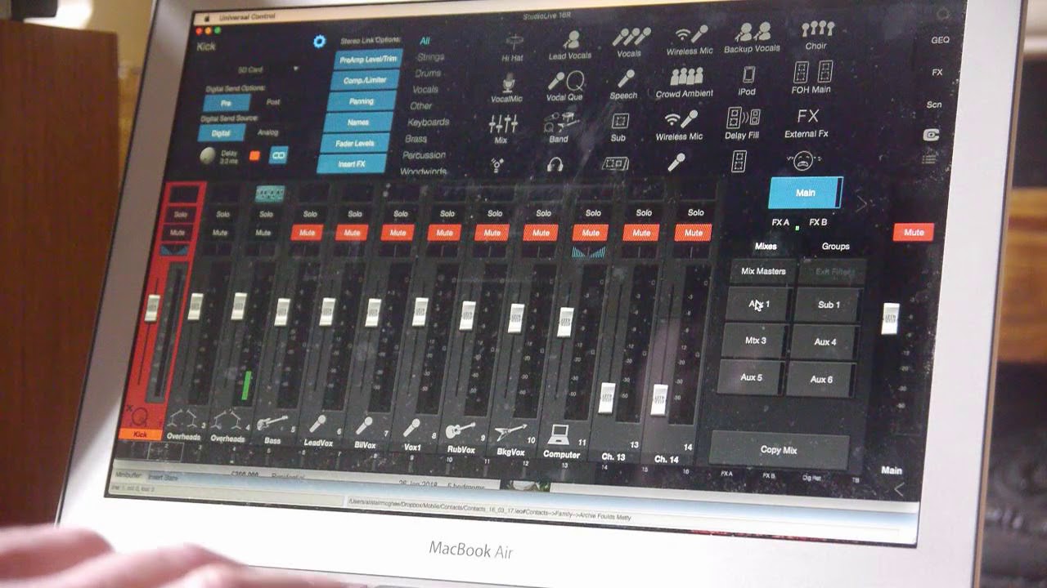Viewport: 1047px width, 588px height.
Task: Toggle the Main output Mute button
Action: point(913,233)
